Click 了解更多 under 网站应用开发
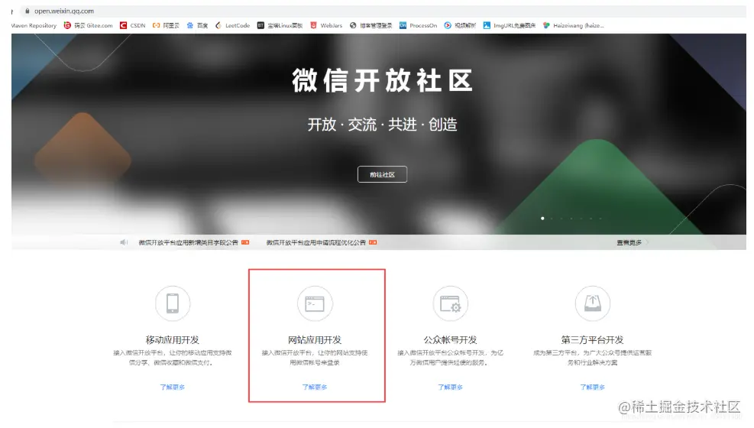The height and width of the screenshot is (428, 754). (315, 387)
